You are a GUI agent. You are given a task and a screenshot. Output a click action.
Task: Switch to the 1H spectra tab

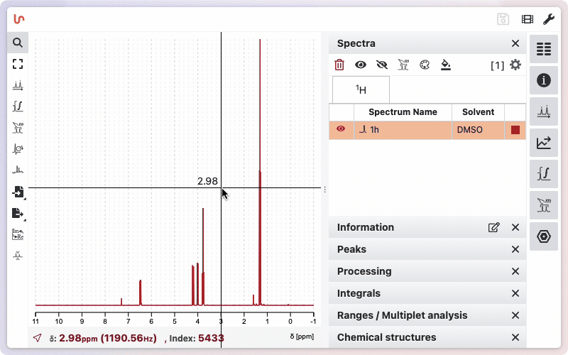pyautogui.click(x=361, y=89)
